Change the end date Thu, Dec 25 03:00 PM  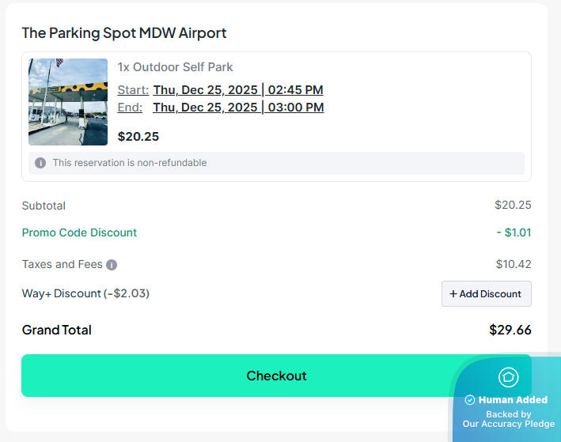click(238, 108)
